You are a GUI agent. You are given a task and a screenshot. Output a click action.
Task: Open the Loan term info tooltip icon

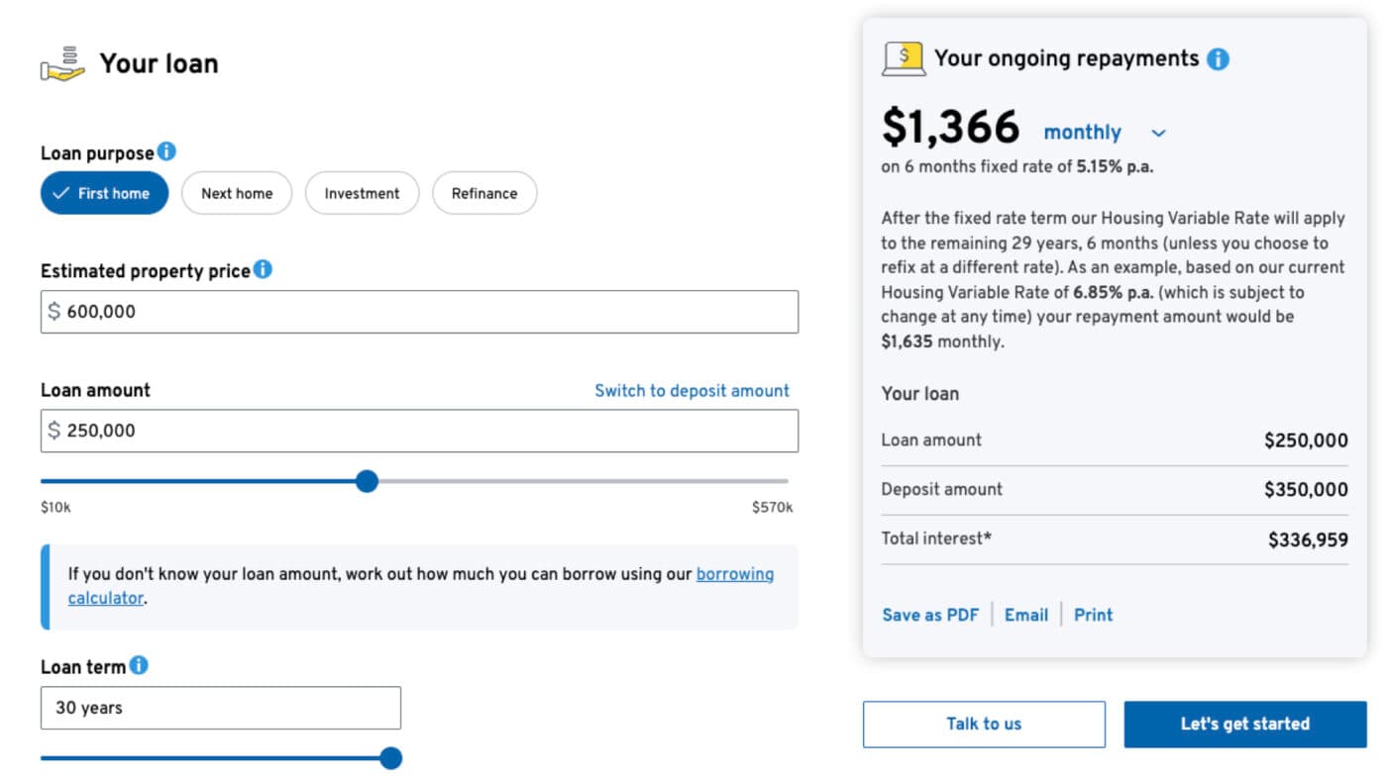pos(139,665)
